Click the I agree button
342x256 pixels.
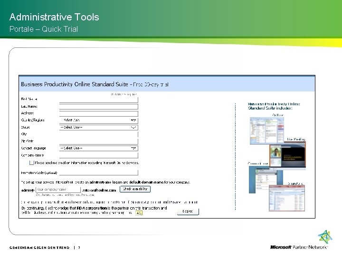[188, 211]
